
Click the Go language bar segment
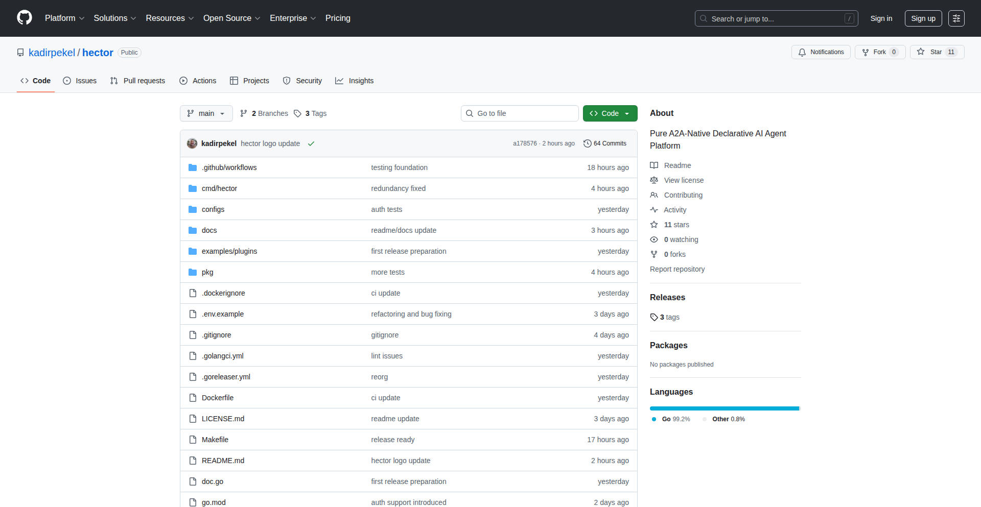723,408
